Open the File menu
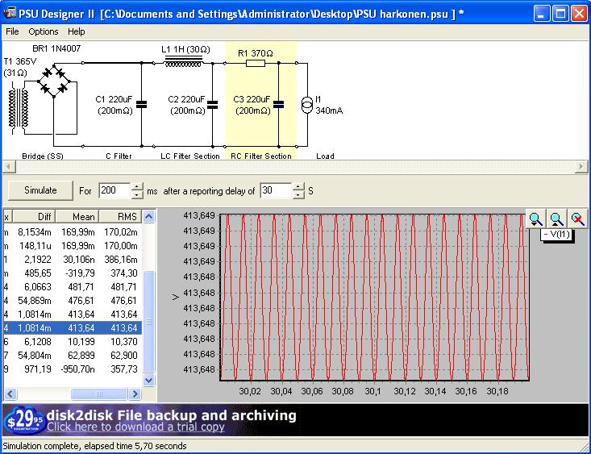 [12, 31]
